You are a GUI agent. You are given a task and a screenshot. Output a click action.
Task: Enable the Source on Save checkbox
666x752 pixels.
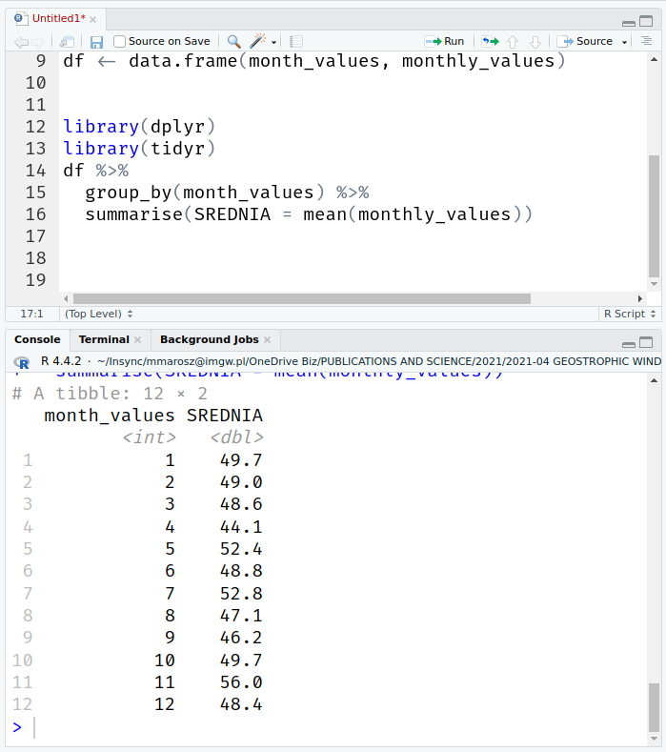120,42
